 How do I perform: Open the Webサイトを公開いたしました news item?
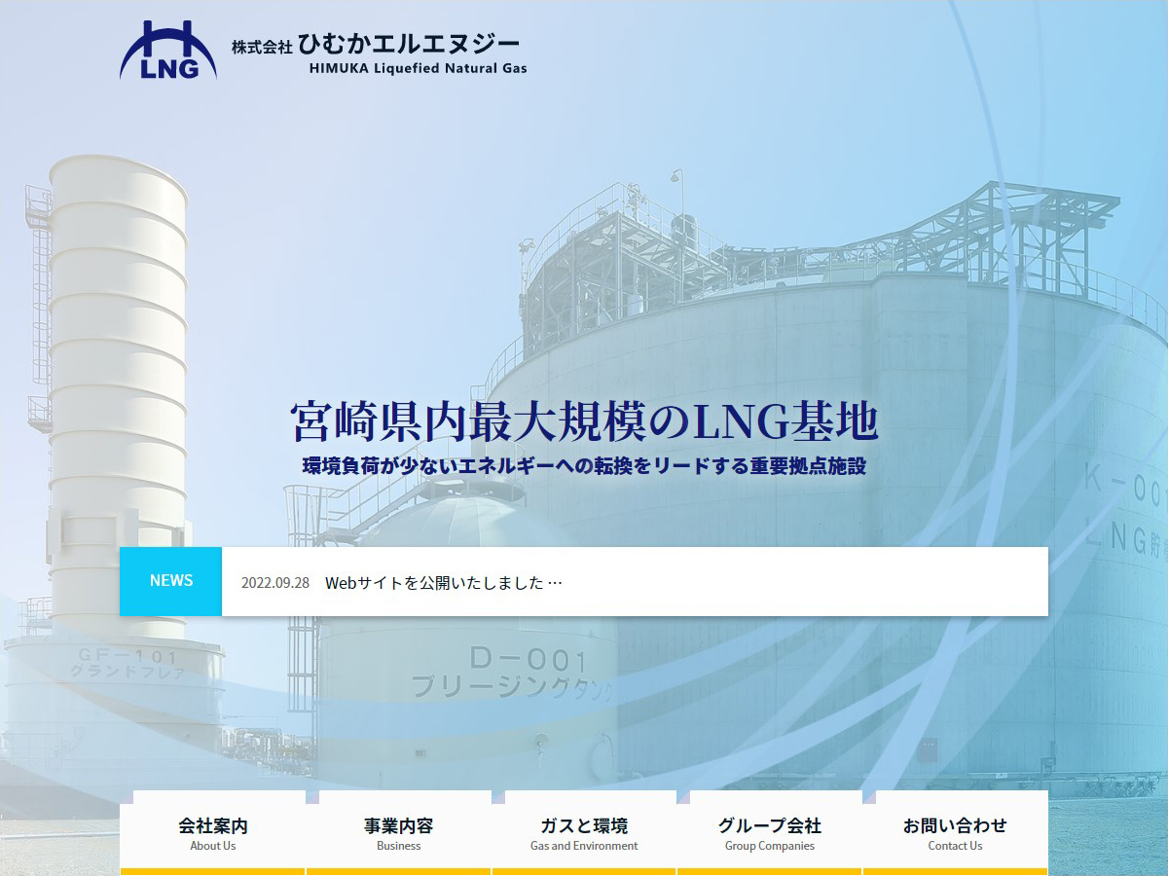(x=444, y=583)
